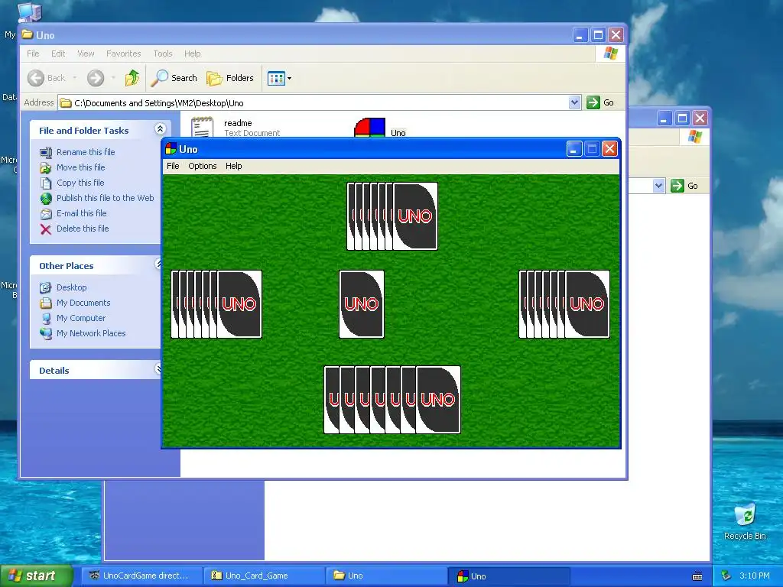Expand the address bar dropdown in Uno folder
The image size is (783, 587).
tap(575, 102)
